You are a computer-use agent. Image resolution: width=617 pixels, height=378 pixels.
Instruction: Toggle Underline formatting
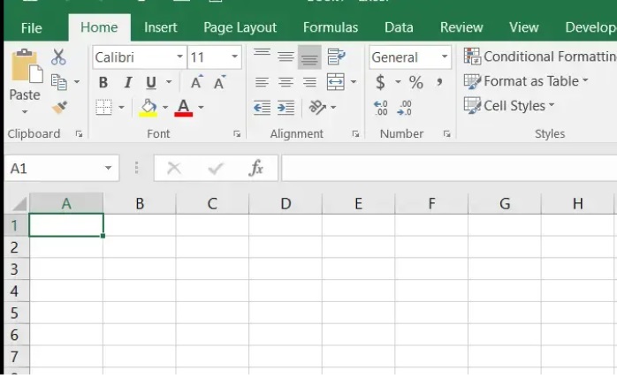pos(151,83)
